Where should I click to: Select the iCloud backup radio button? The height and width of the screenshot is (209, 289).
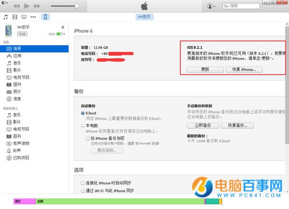coord(83,113)
